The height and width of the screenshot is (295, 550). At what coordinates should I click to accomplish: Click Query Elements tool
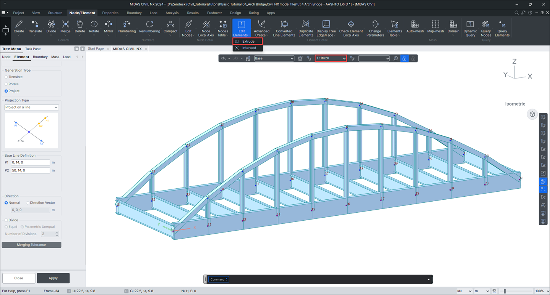click(x=502, y=28)
